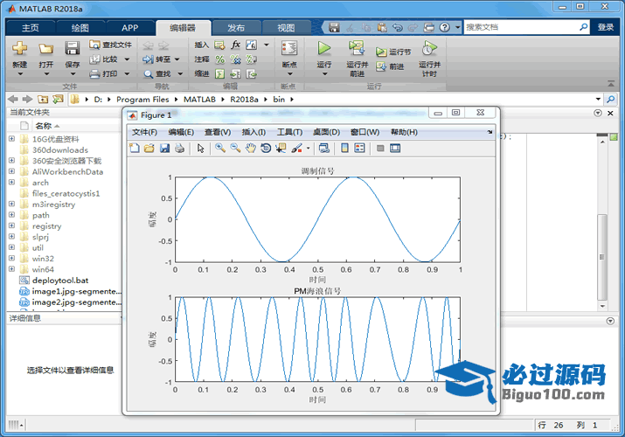Click Link Plot icon in Figure toolbar
The image size is (625, 437).
324,149
